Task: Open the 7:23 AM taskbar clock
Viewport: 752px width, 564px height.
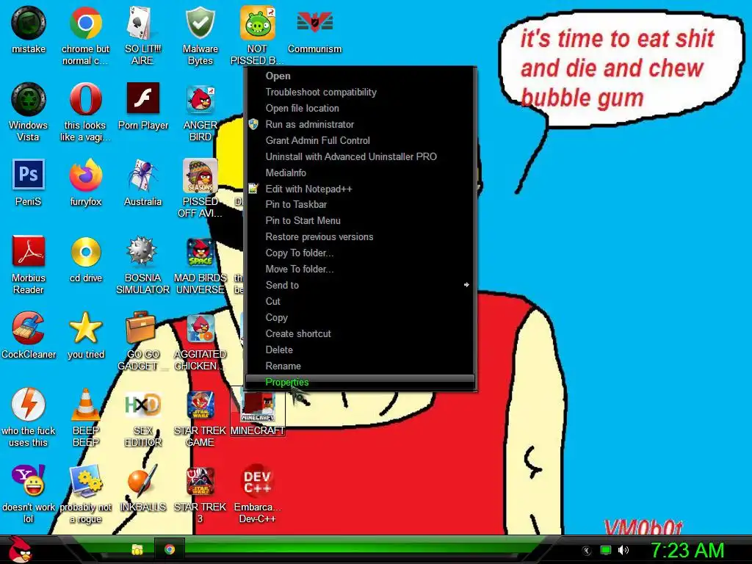Action: [687, 550]
